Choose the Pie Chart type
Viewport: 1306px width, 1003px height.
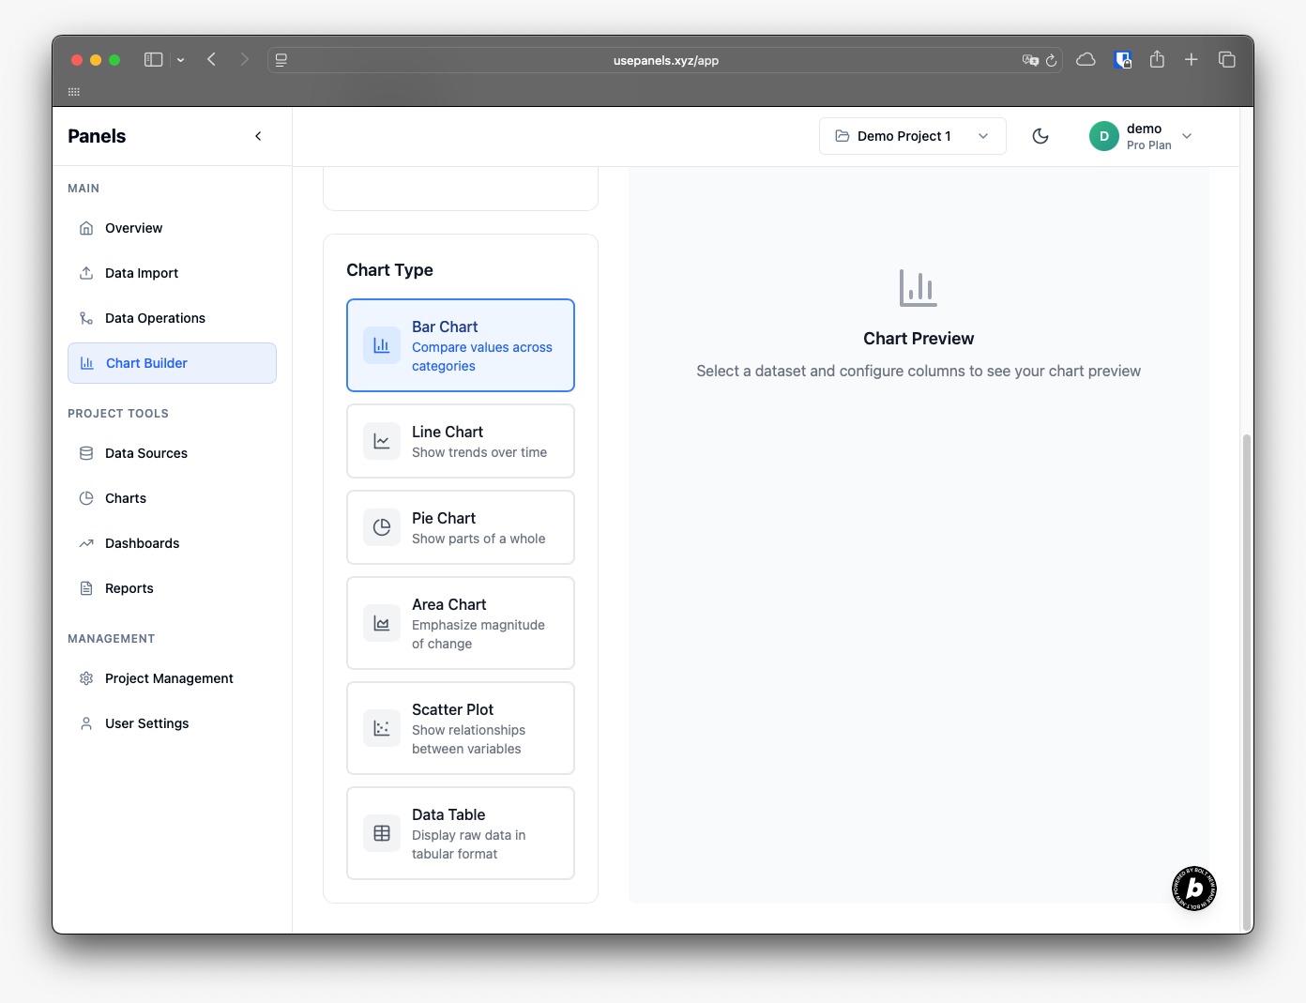[x=461, y=527]
